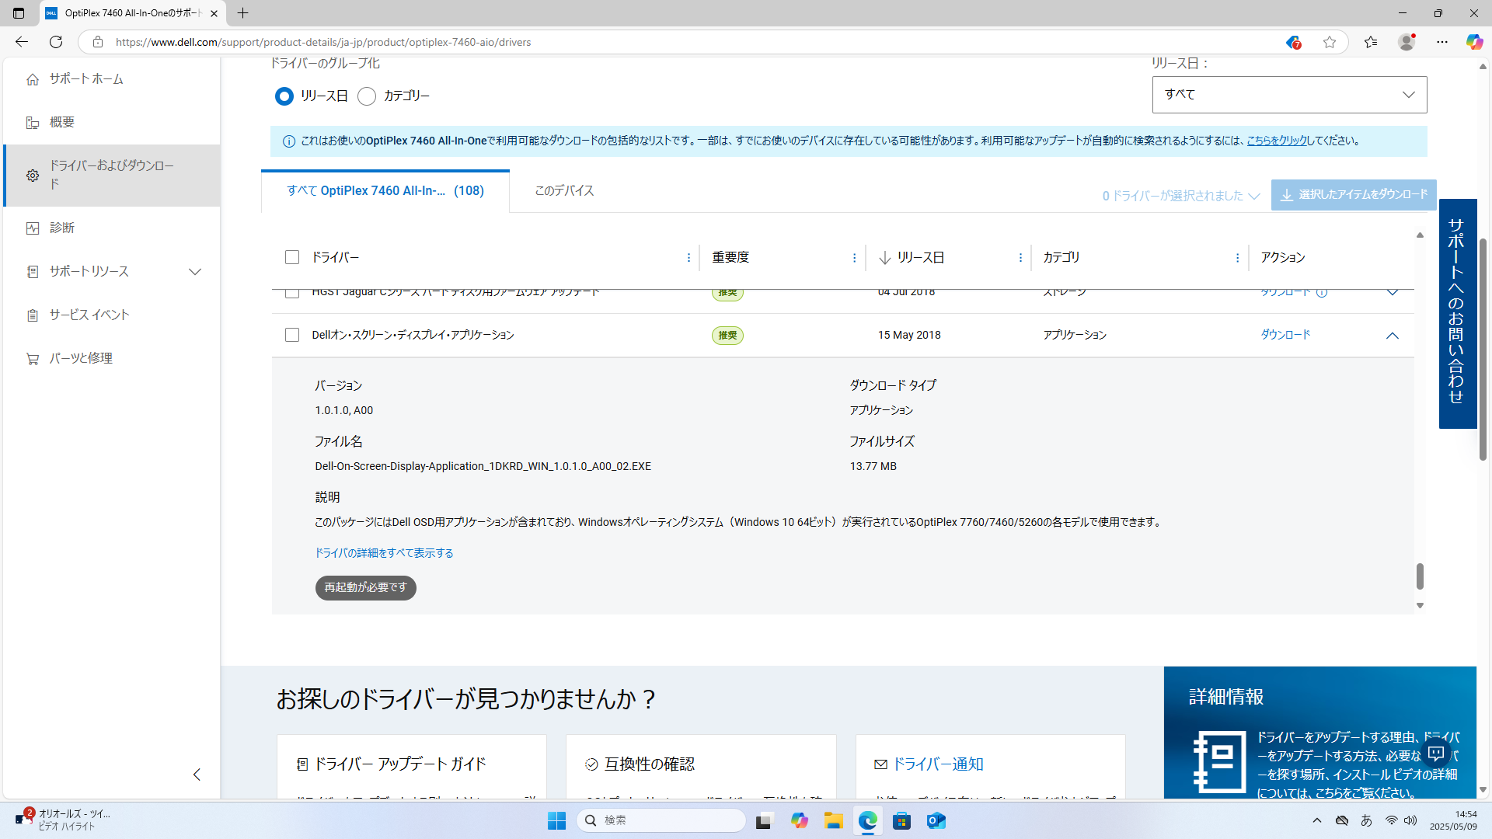Open taskbar clock 14:54 date
The height and width of the screenshot is (839, 1492).
[x=1453, y=820]
